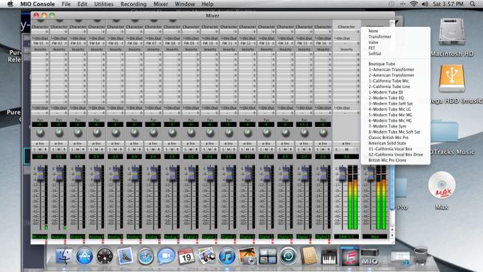
Task: Mute the DAW 1/2 channel
Action: [347, 149]
